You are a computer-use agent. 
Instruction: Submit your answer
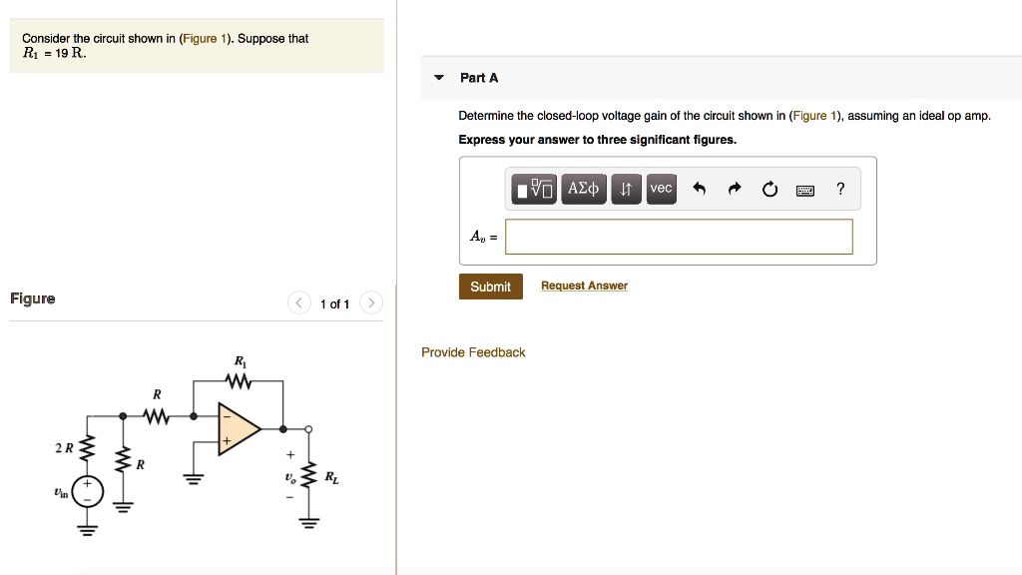pos(490,287)
